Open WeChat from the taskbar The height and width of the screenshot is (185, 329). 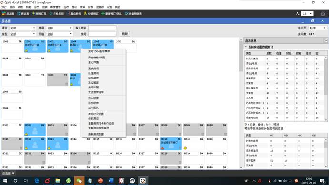tap(79, 181)
